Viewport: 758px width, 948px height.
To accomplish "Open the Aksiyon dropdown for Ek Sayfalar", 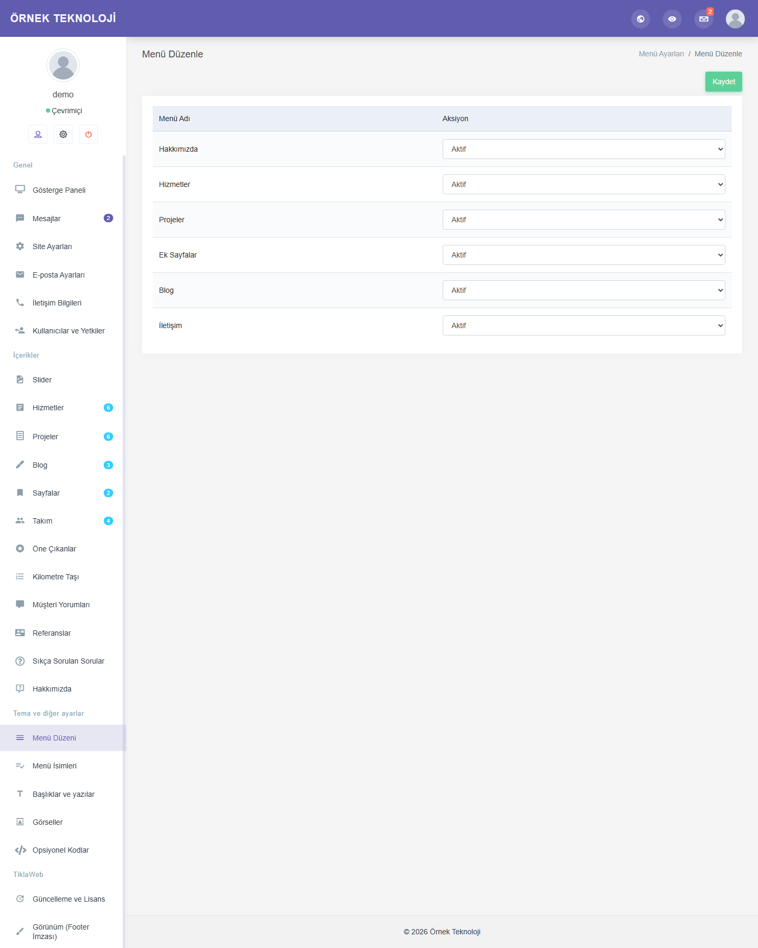I will [584, 255].
